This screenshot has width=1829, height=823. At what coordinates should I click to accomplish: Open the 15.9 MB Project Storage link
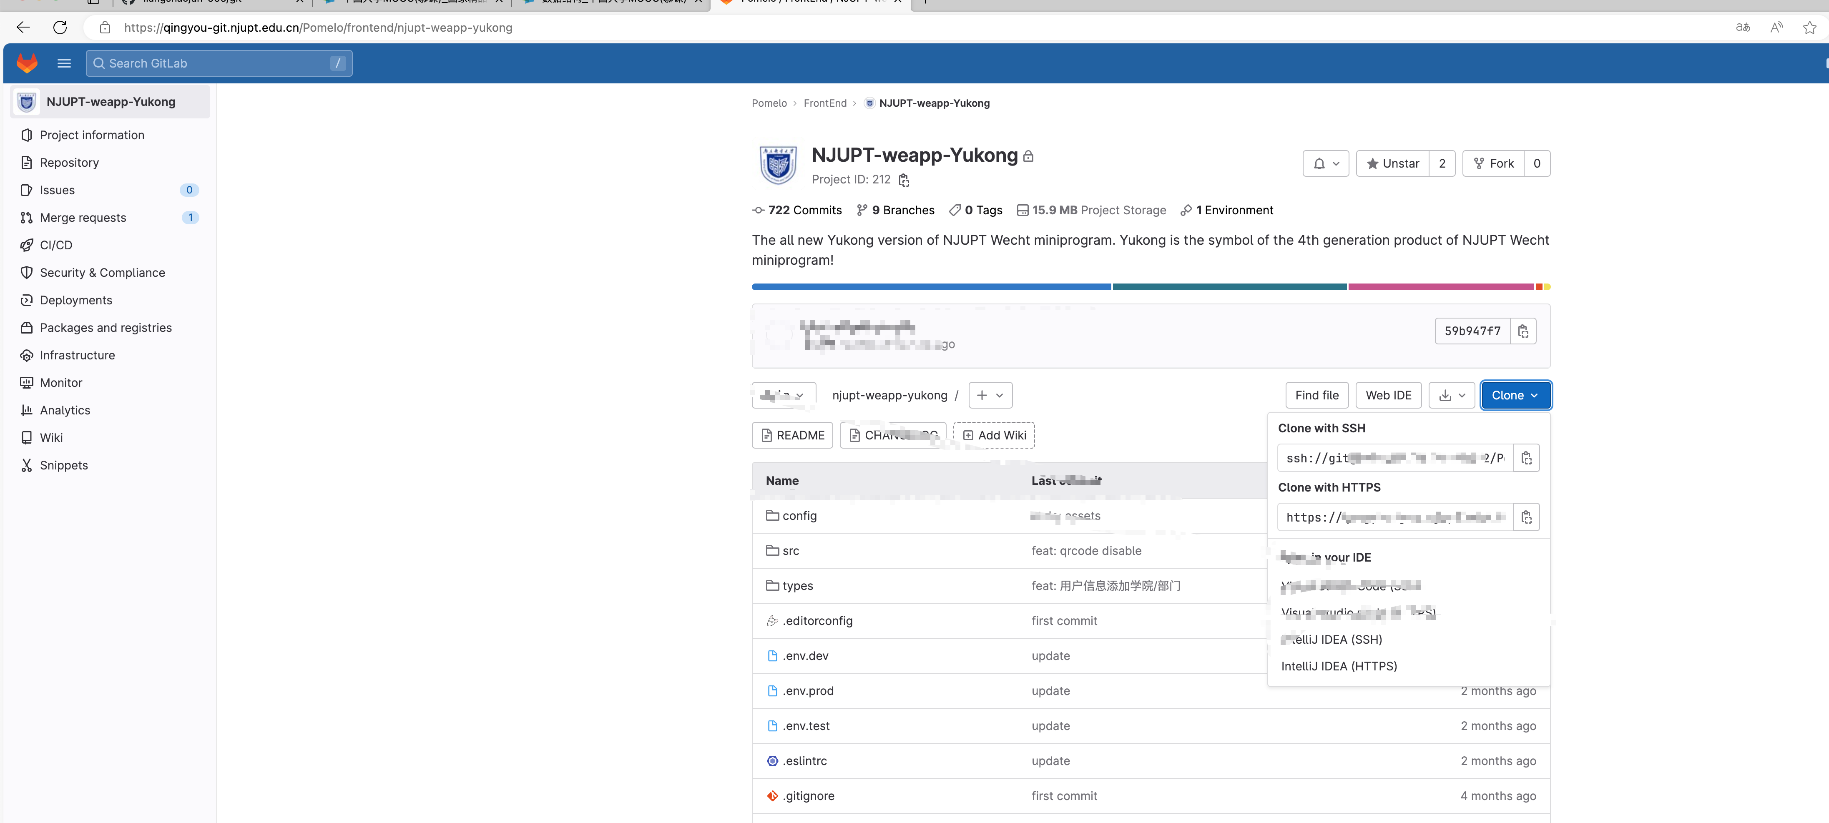pyautogui.click(x=1091, y=210)
